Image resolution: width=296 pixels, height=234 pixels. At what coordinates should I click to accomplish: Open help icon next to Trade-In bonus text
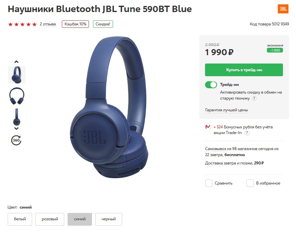click(x=247, y=133)
